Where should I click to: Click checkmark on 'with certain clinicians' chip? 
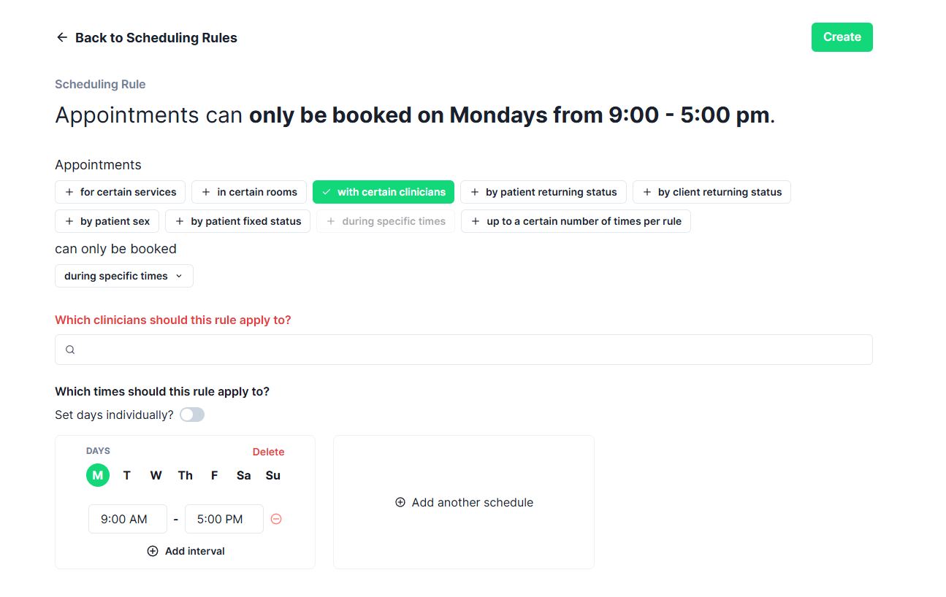pos(327,192)
